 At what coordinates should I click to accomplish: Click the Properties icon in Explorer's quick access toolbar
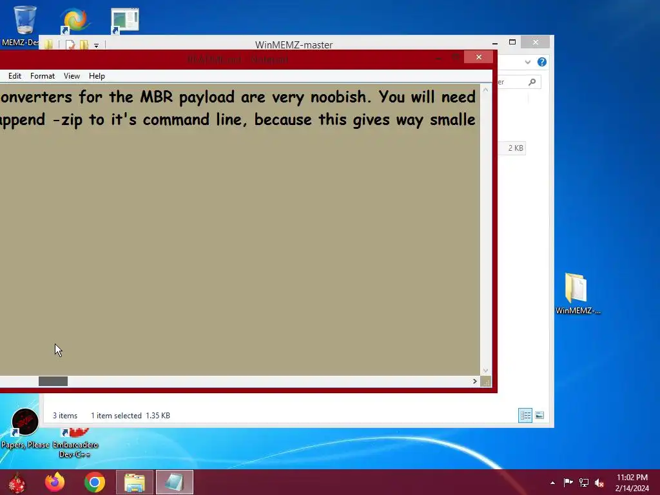70,44
